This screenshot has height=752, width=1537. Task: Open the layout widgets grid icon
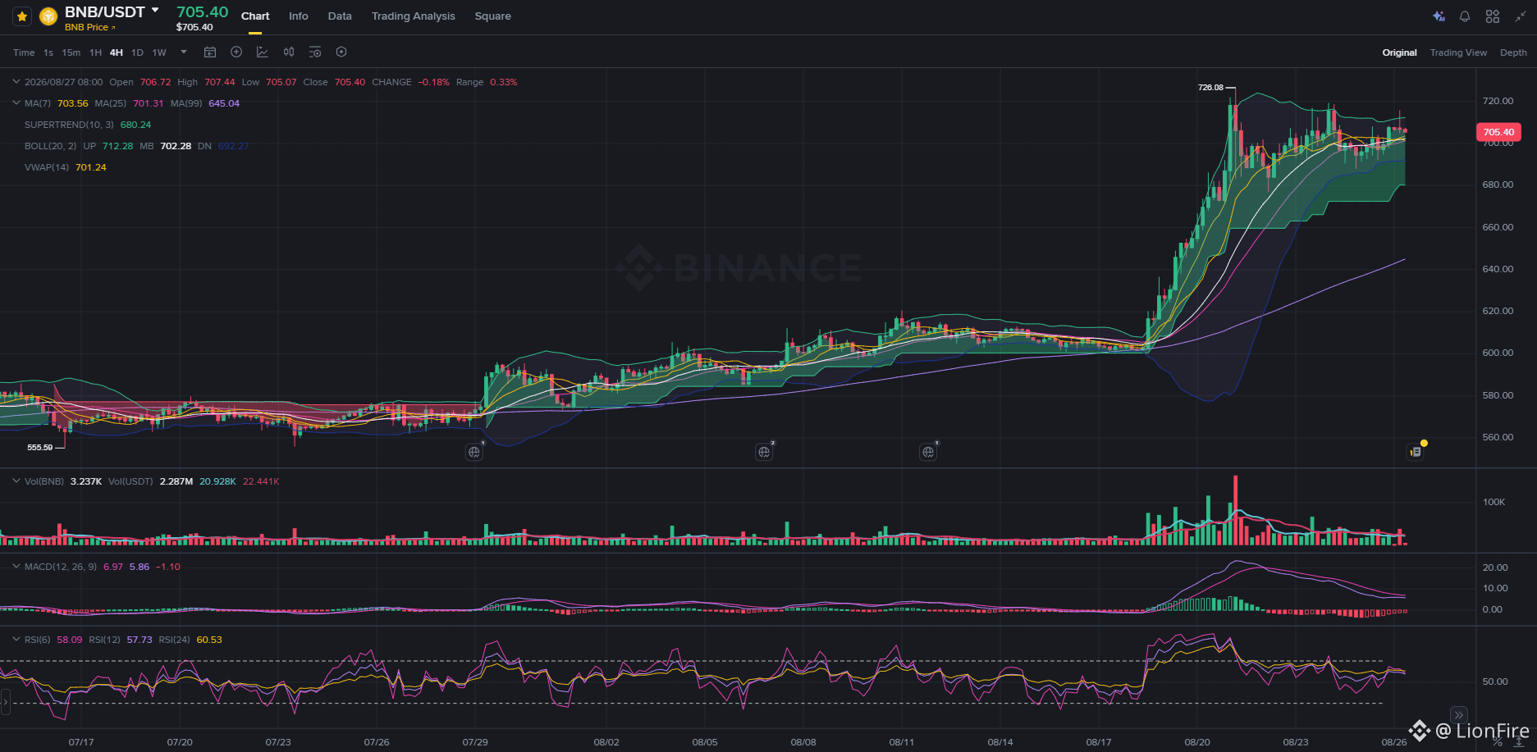coord(1493,16)
